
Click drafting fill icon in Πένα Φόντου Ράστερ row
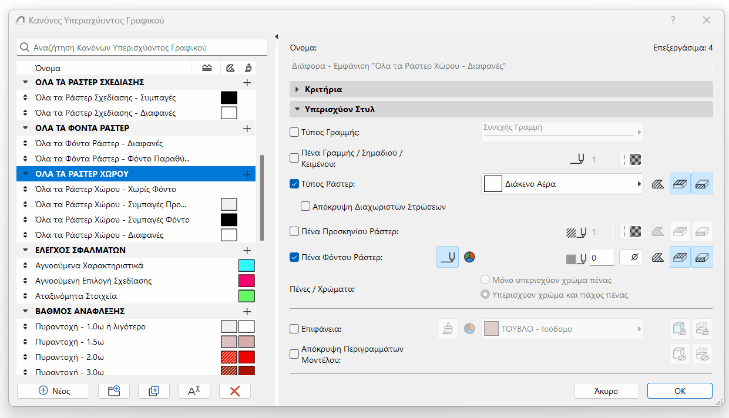(659, 257)
